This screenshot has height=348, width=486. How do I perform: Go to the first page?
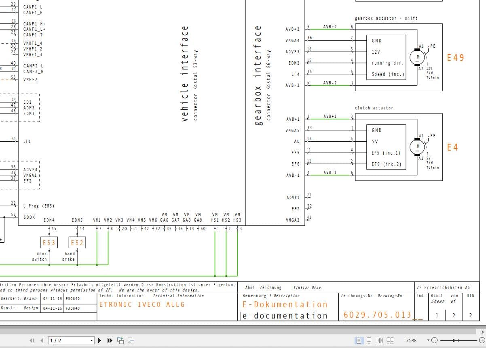click(32, 341)
